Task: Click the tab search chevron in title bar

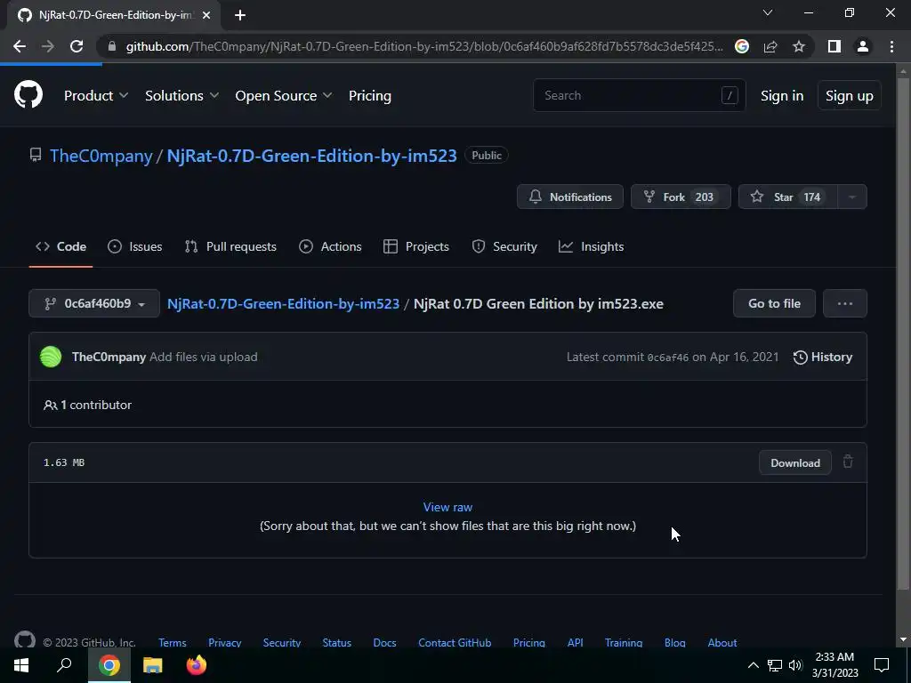Action: tap(768, 12)
